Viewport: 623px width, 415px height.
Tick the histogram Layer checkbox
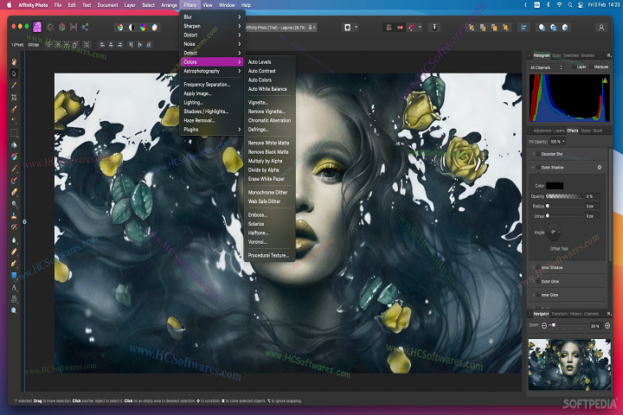coord(575,67)
